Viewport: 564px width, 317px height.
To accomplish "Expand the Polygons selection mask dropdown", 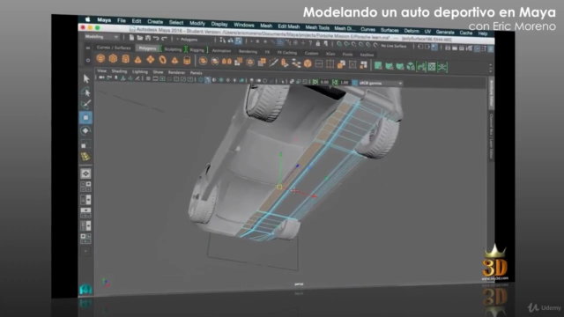I will [x=188, y=39].
